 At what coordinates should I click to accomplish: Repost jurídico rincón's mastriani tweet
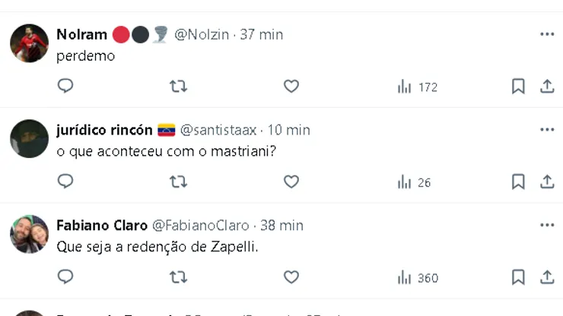pos(178,182)
